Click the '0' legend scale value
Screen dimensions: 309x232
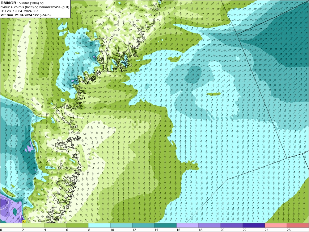point(1,230)
